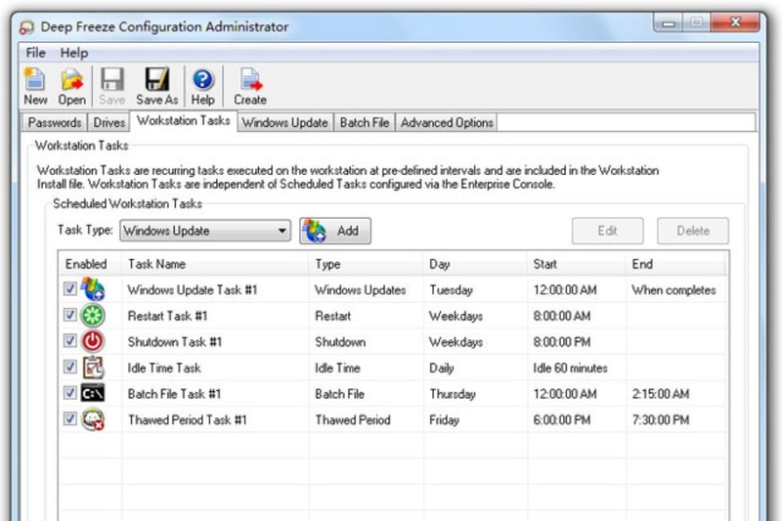Open Help with the question mark icon
The width and height of the screenshot is (782, 521).
coord(203,80)
